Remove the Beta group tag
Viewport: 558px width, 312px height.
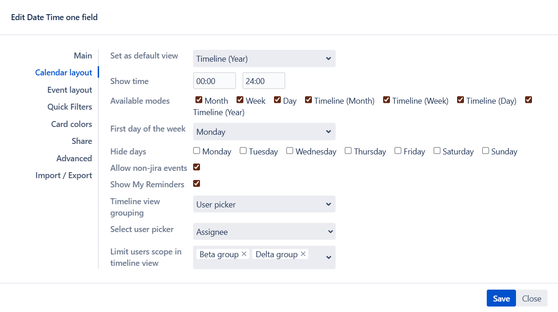pos(244,254)
